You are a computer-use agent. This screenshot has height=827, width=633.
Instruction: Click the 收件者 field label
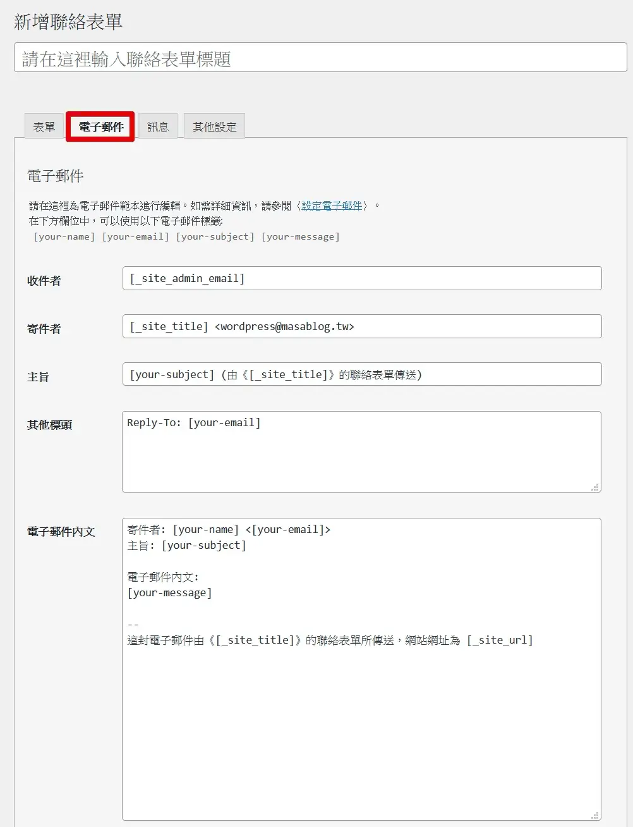[44, 281]
